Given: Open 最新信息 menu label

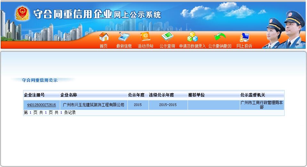Looking at the screenshot, I should click(x=124, y=46).
